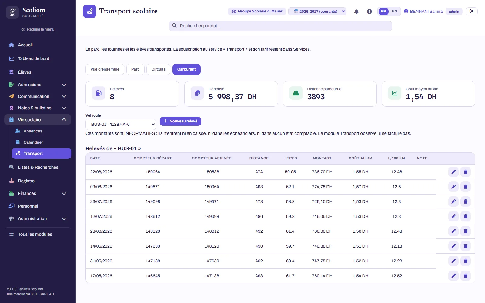Edit the 17/05/2026 reading row
The image size is (485, 303).
click(453, 276)
